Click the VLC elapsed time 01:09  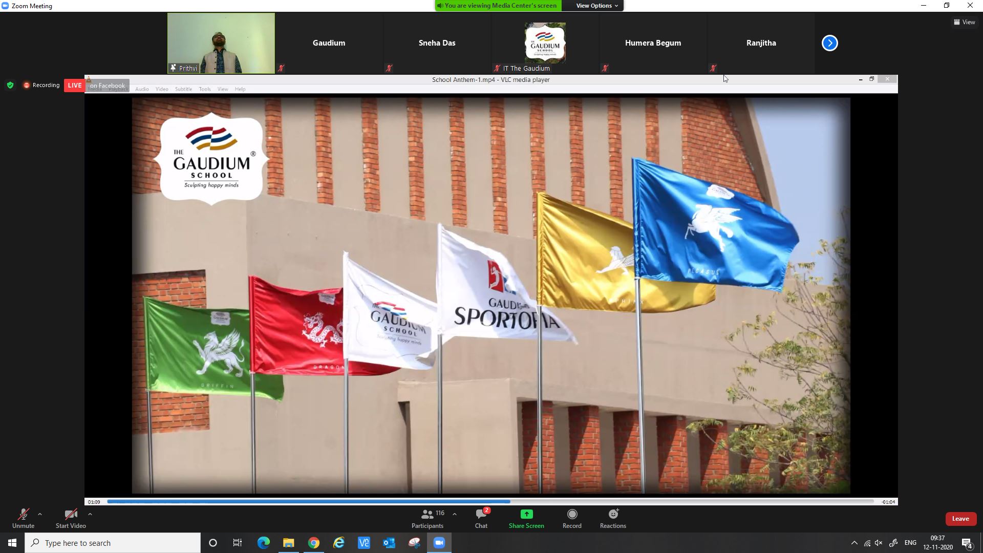click(x=94, y=502)
